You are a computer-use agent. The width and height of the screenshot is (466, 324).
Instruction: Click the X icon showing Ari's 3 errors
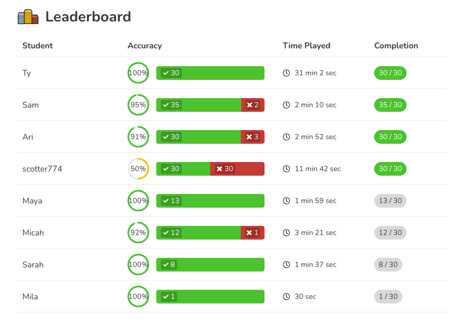click(x=249, y=136)
